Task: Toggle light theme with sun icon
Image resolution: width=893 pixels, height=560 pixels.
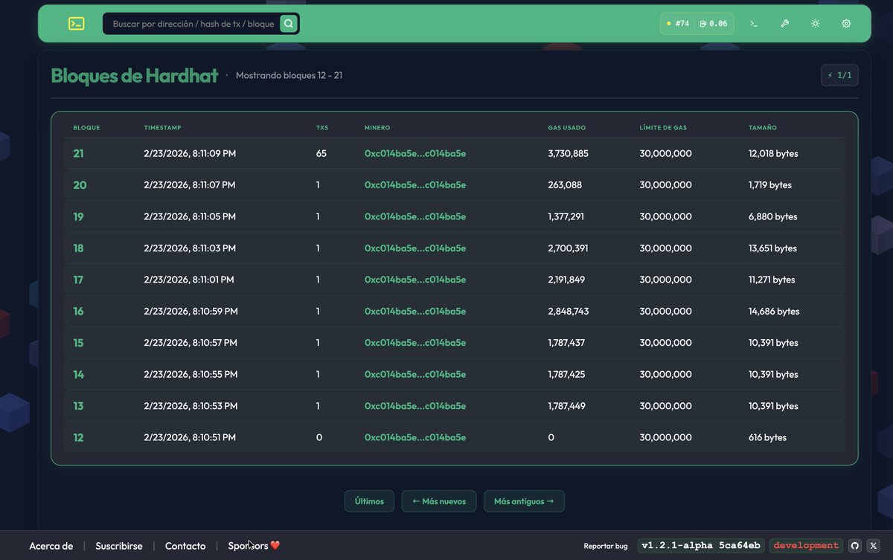Action: (x=816, y=24)
